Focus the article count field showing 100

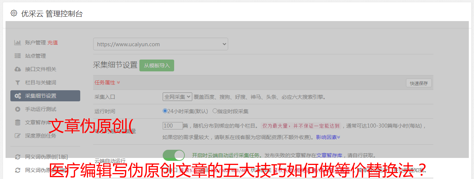tap(173, 126)
